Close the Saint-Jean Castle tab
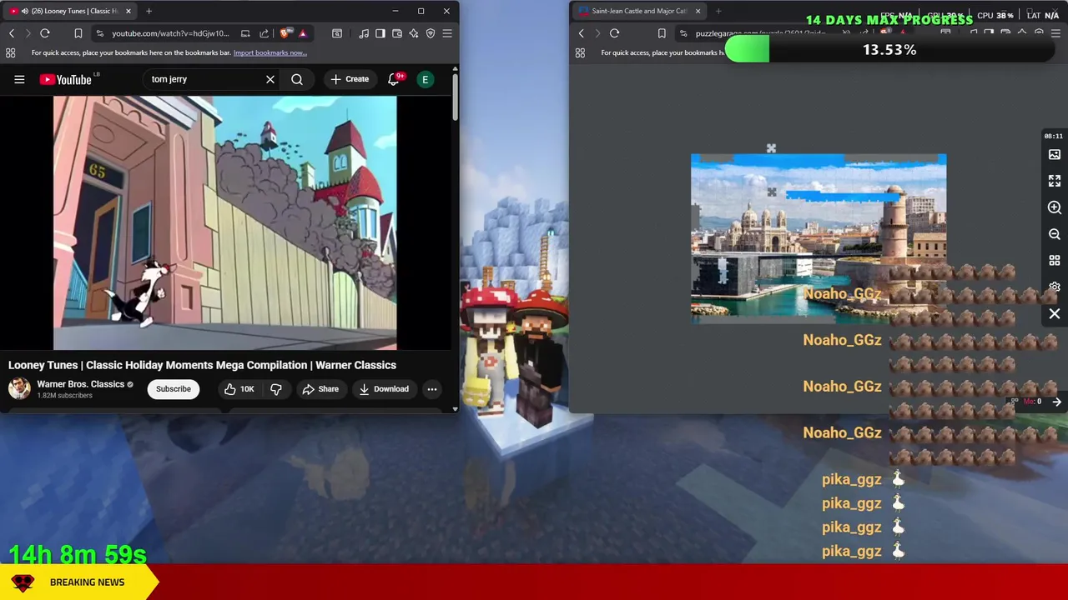1068x600 pixels. [x=698, y=11]
